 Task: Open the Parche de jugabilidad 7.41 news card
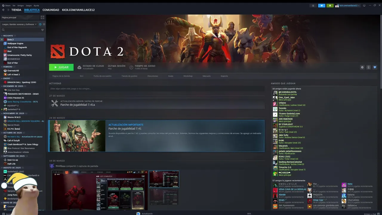coord(157,136)
